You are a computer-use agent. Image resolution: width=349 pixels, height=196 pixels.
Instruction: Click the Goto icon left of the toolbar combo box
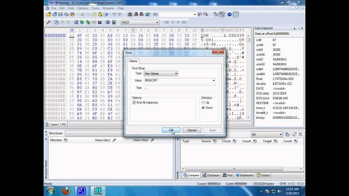[x=155, y=15]
